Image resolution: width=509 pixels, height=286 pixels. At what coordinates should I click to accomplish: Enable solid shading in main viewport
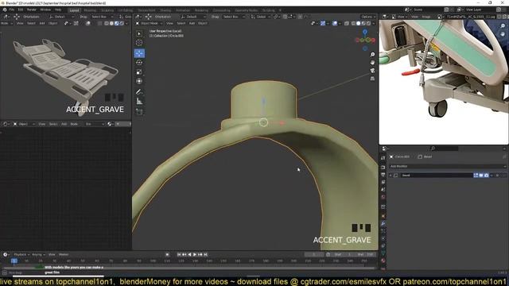tap(359, 23)
